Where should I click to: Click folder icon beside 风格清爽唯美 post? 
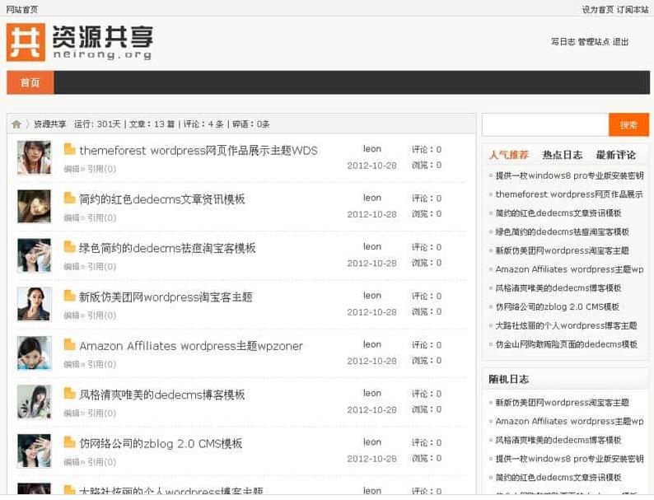70,394
